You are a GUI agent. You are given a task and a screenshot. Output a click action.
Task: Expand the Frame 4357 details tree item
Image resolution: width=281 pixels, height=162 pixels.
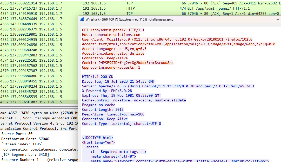click(x=39, y=113)
